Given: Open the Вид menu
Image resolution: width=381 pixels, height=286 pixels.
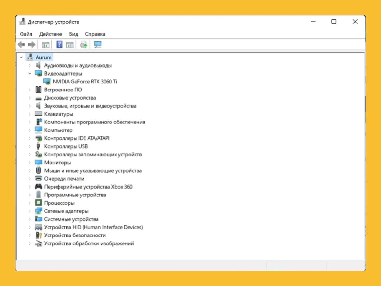Looking at the screenshot, I should [x=73, y=34].
